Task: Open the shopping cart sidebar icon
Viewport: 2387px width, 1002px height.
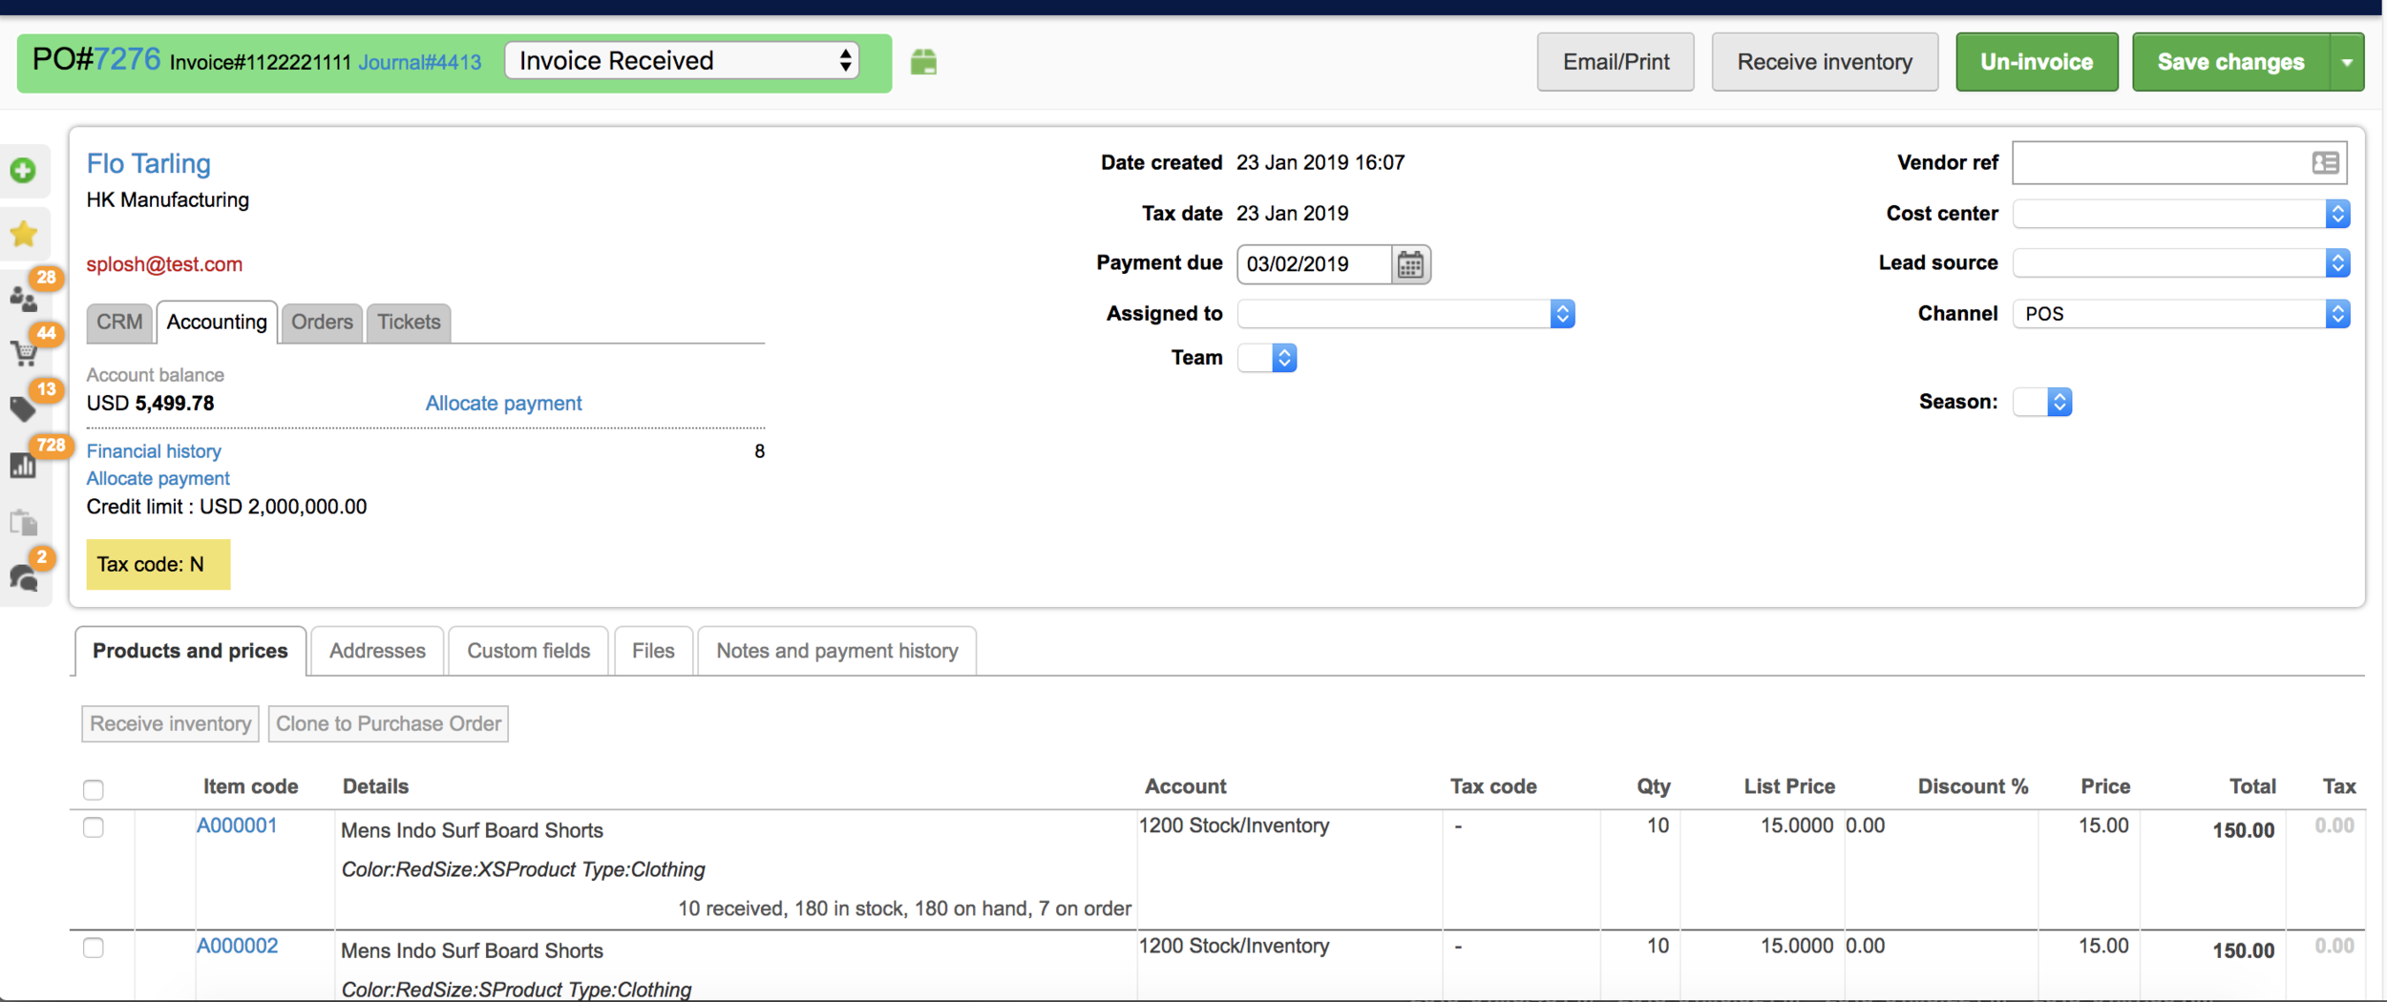Action: (24, 354)
